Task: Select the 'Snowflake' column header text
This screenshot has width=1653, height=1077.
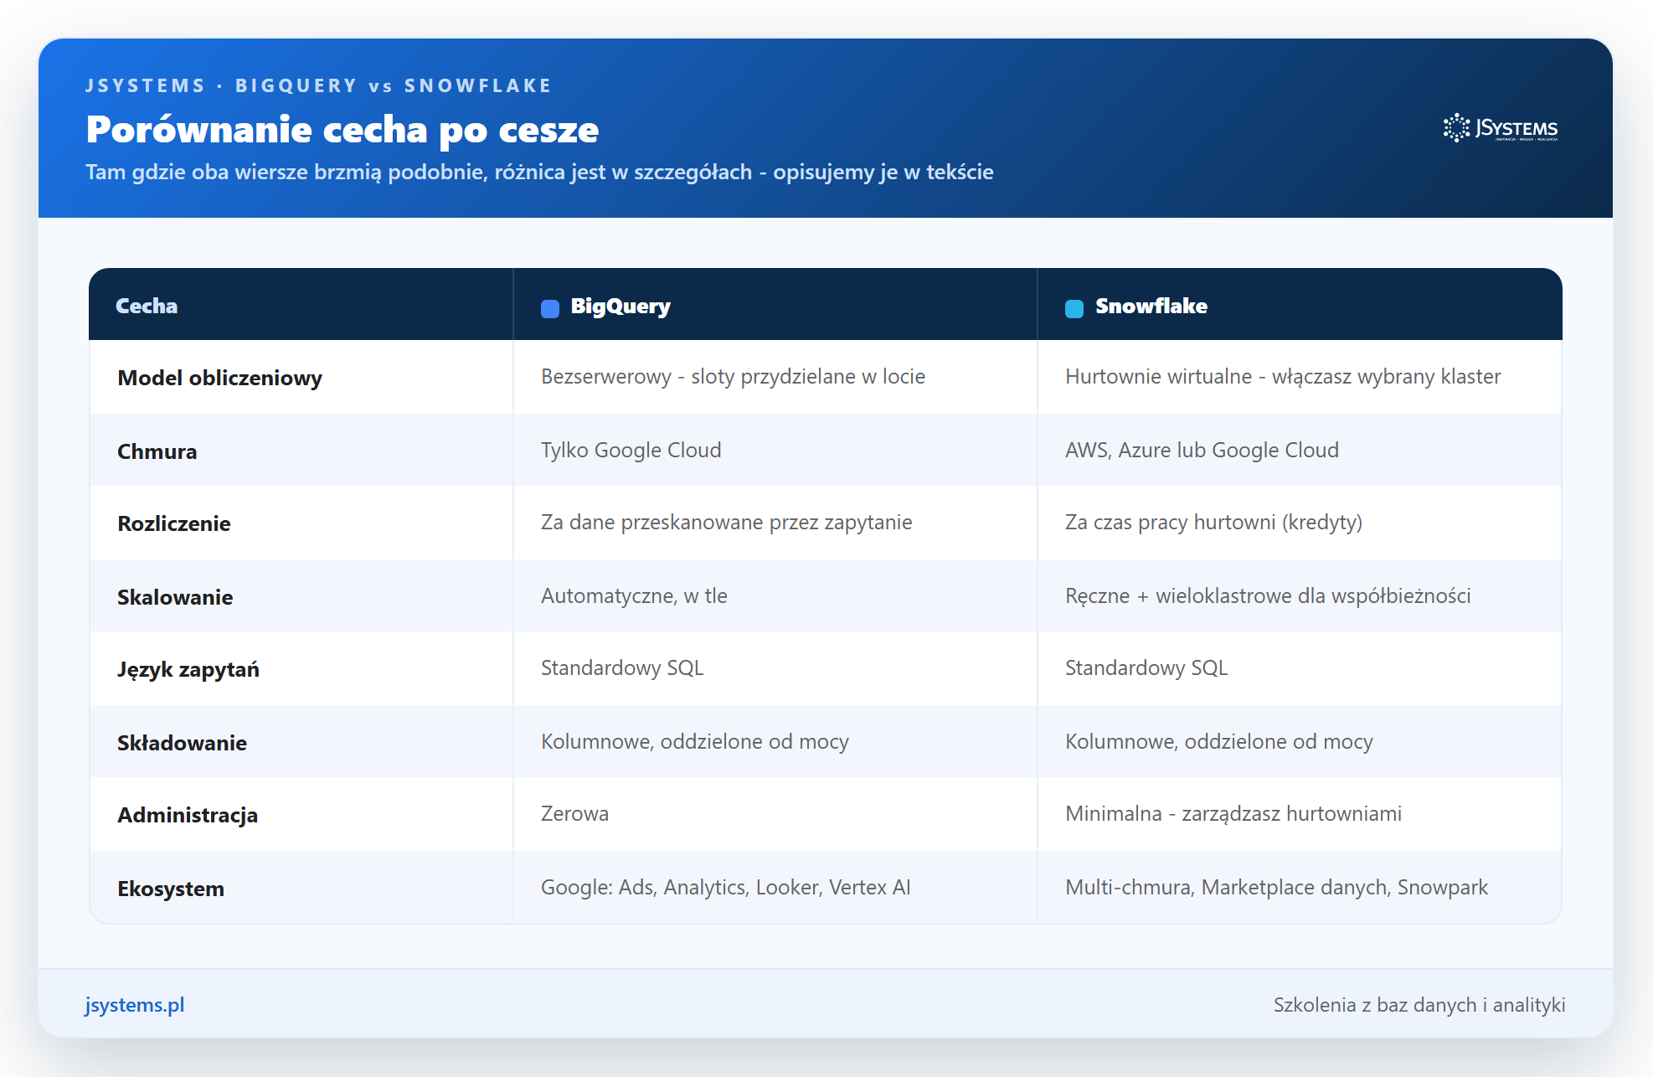Action: (x=1151, y=306)
